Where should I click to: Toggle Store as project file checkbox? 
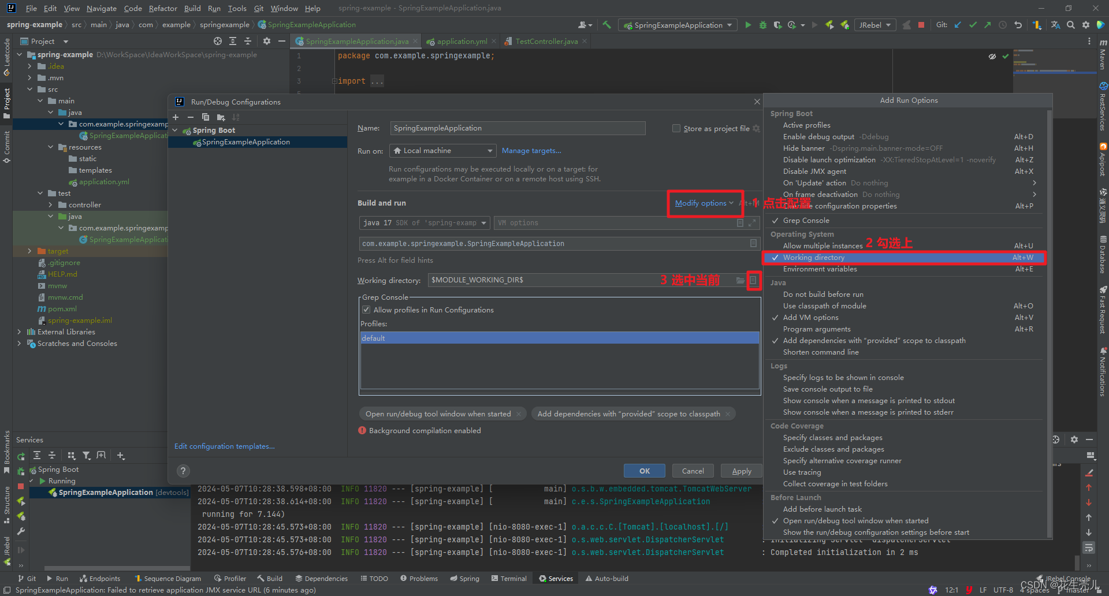676,128
